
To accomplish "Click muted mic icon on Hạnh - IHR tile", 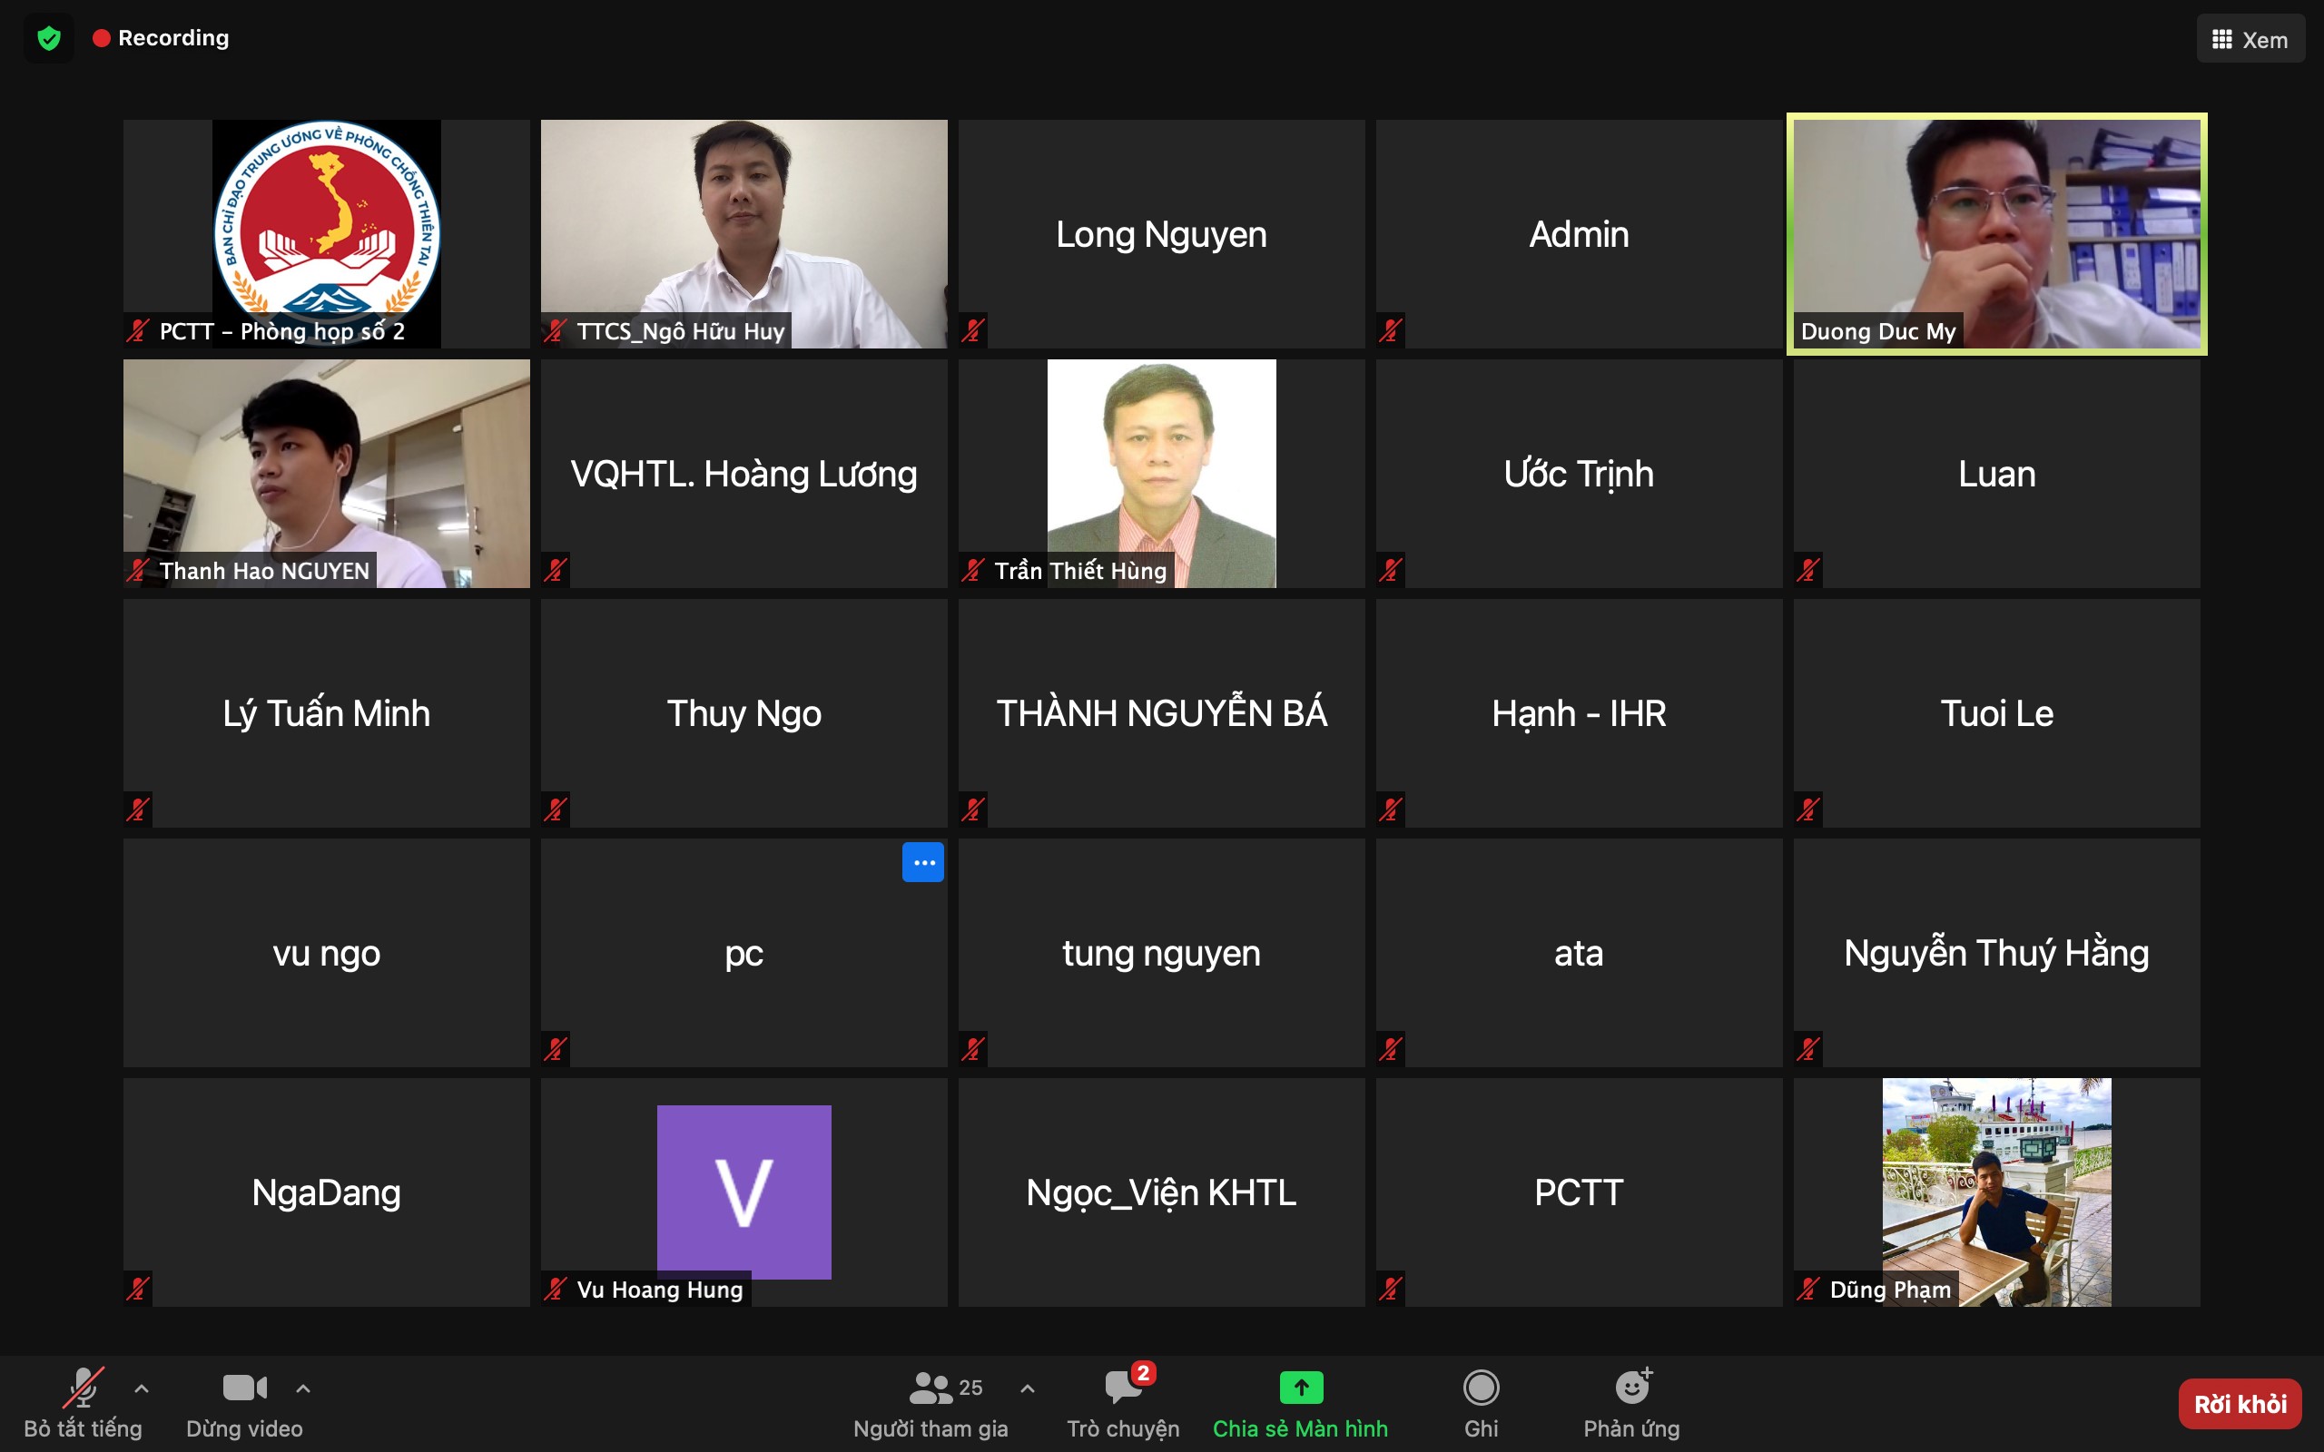I will tap(1391, 809).
